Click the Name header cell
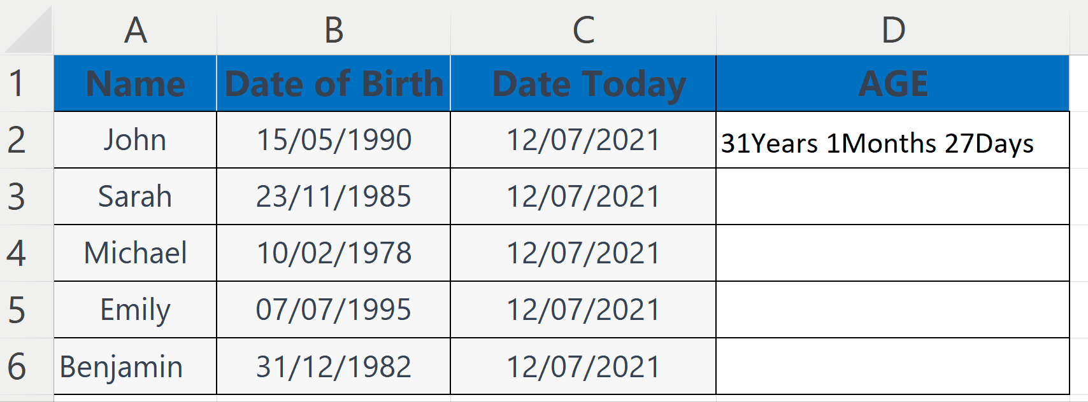This screenshot has width=1088, height=402. tap(134, 83)
